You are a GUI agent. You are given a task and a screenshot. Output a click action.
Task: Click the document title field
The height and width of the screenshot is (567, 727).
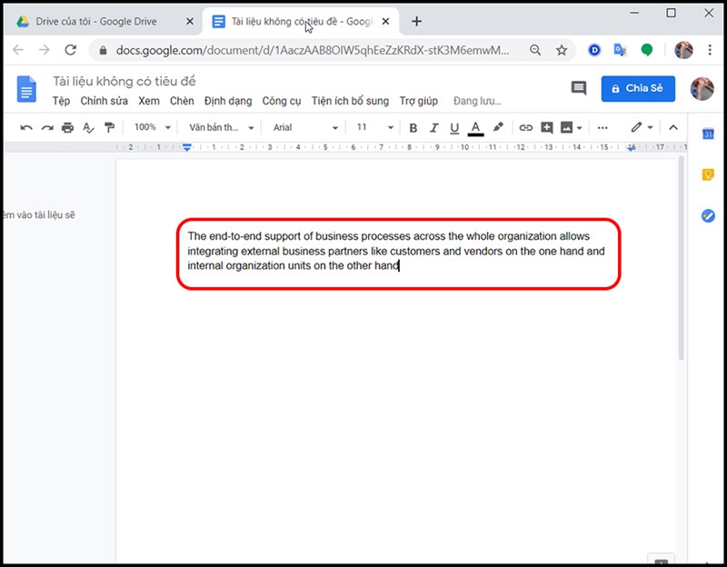[x=124, y=82]
